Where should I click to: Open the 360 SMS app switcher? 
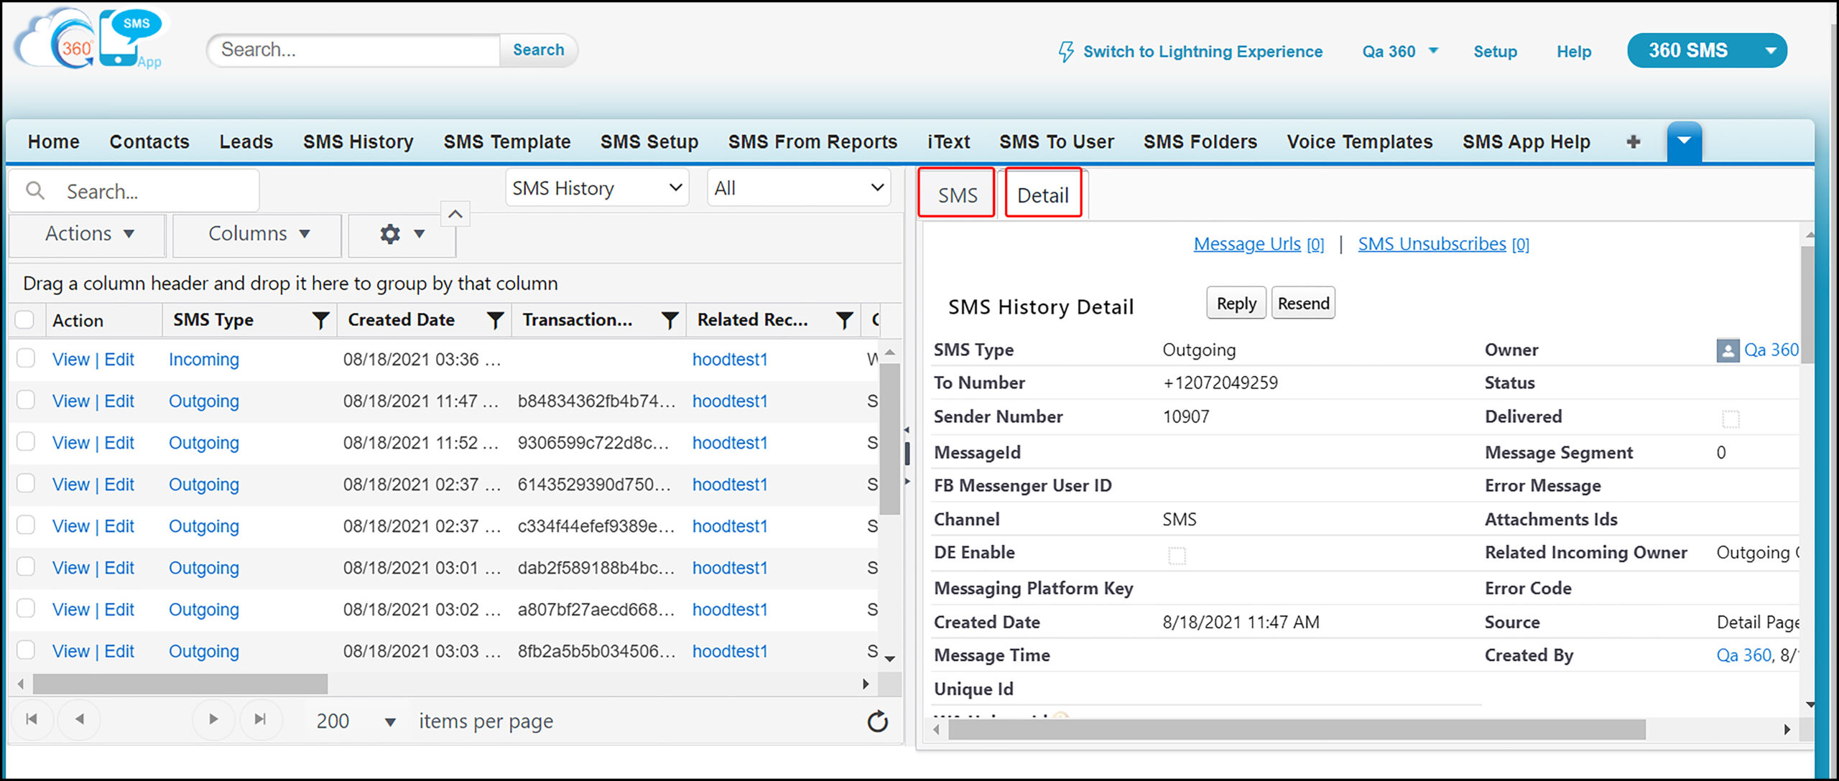click(x=1707, y=50)
